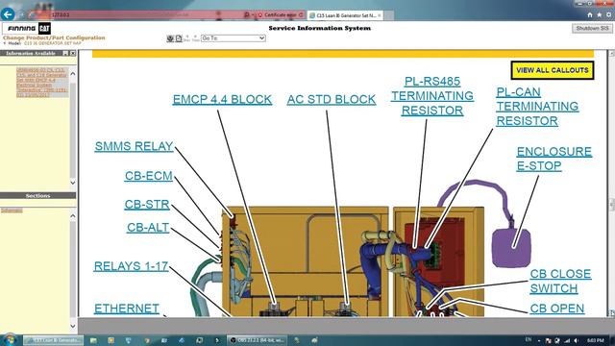Open the Go To dropdown
This screenshot has width=615, height=346.
coord(233,38)
